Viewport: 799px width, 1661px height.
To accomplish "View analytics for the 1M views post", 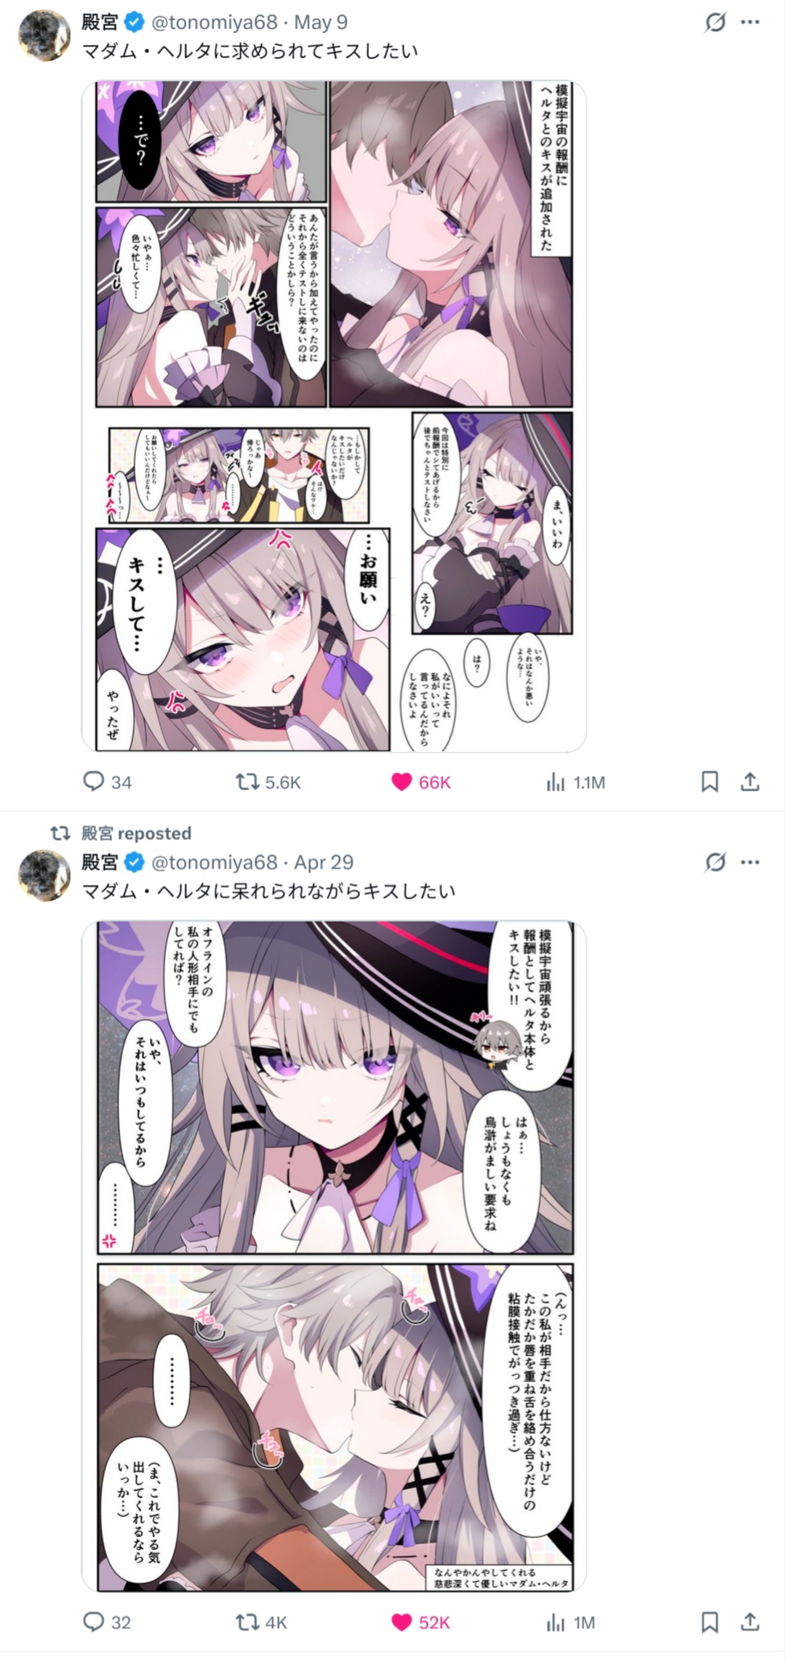I will tap(570, 1622).
